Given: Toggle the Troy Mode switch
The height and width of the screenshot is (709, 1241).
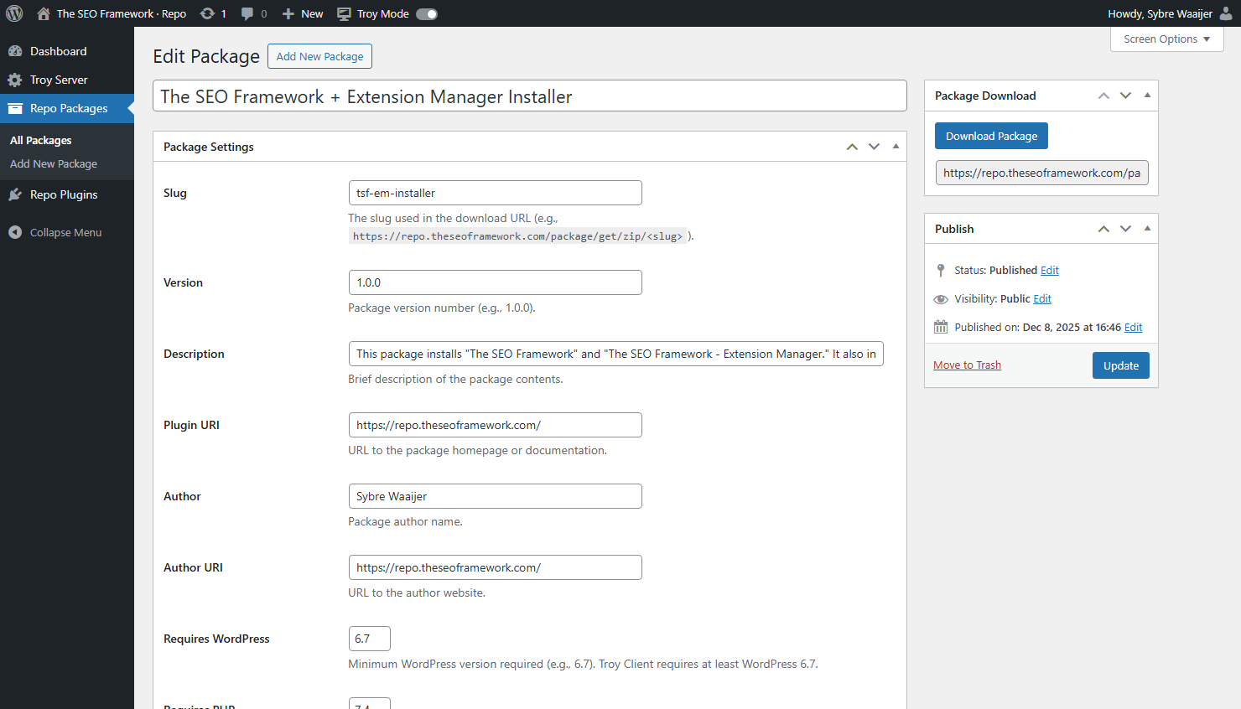Looking at the screenshot, I should (x=427, y=13).
